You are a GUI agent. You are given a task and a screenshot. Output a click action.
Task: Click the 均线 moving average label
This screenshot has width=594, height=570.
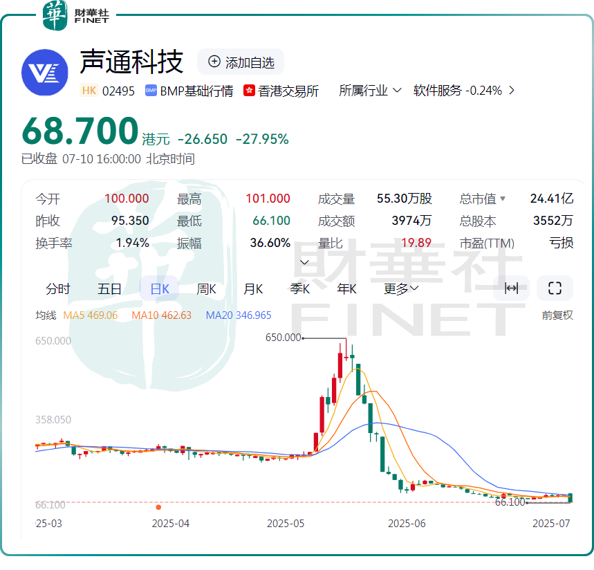click(46, 315)
